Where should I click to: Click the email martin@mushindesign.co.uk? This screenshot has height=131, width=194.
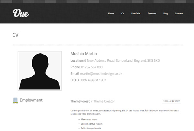pyautogui.click(x=101, y=74)
